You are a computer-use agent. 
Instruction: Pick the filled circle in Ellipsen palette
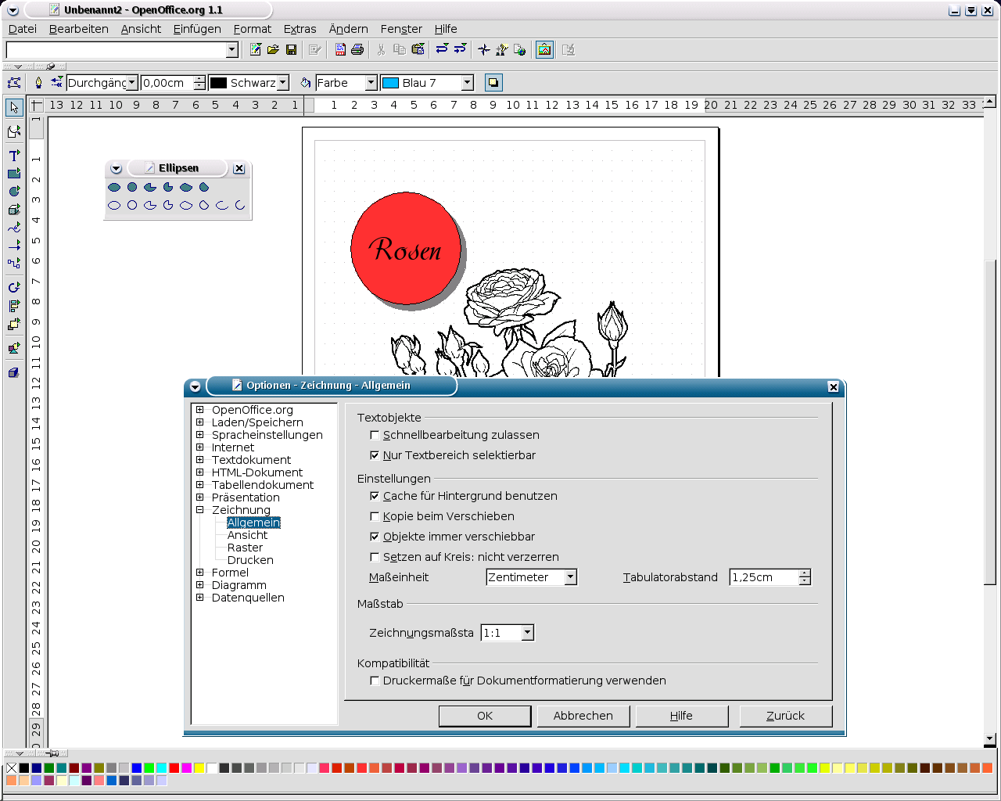[x=132, y=187]
